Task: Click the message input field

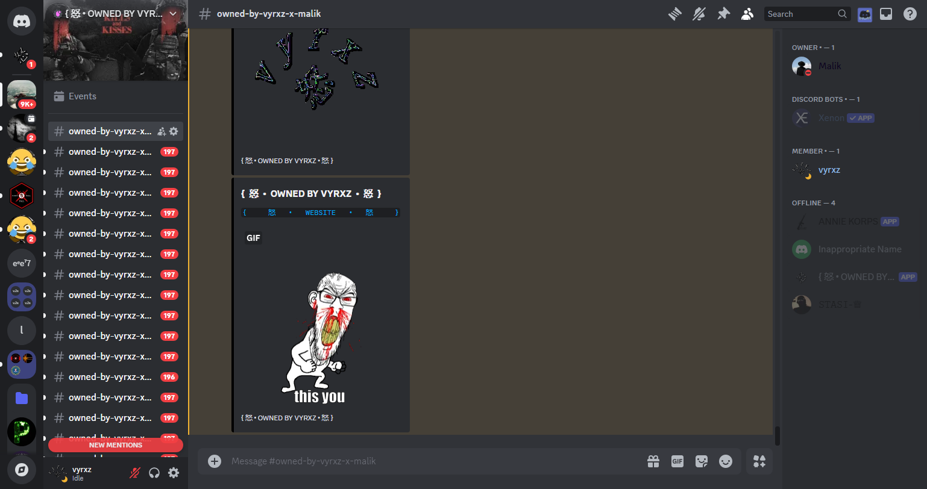Action: click(422, 461)
